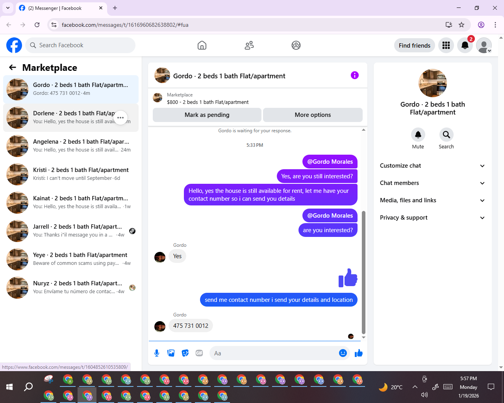This screenshot has width=504, height=403.
Task: Click the browser address bar URL
Action: pyautogui.click(x=125, y=25)
